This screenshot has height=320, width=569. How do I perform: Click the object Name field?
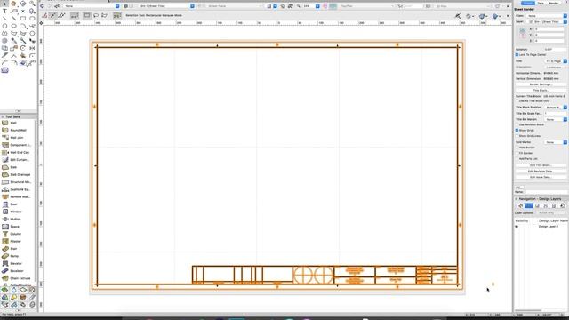546,192
